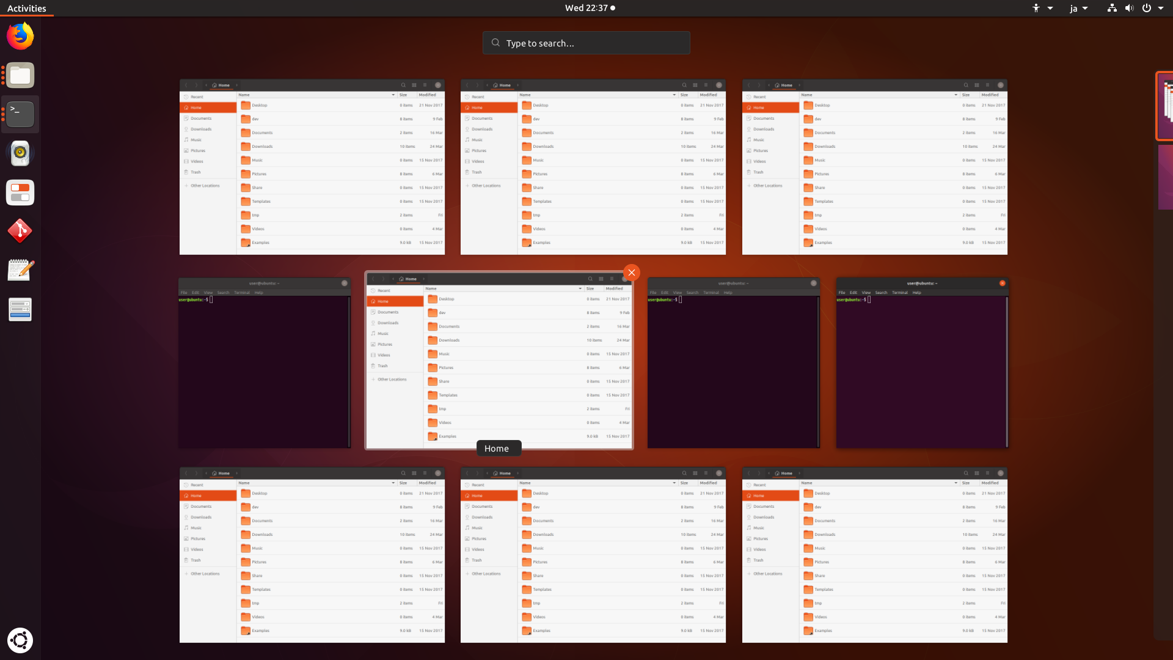
Task: Click the network status icon
Action: tap(1112, 8)
